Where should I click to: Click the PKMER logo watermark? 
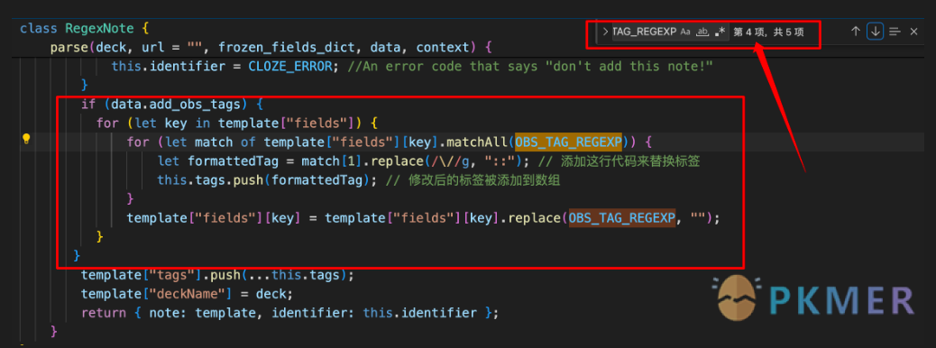[x=816, y=298]
